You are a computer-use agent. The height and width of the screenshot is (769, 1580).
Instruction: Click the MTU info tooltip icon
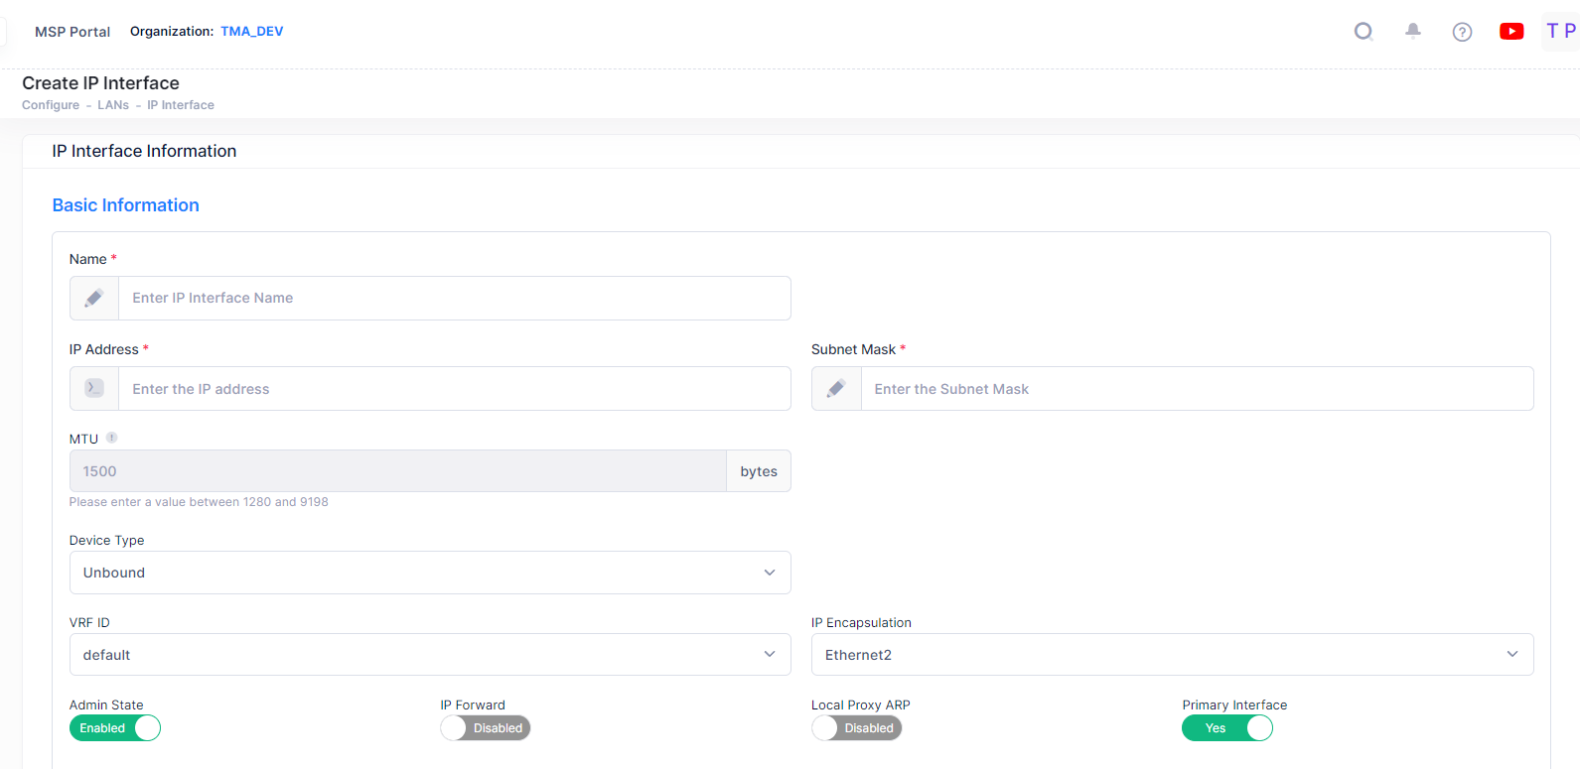point(112,438)
